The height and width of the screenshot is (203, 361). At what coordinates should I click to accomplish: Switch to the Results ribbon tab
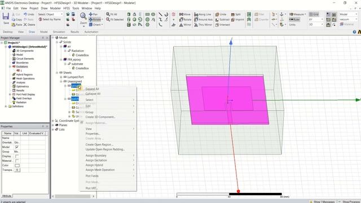coord(74,32)
